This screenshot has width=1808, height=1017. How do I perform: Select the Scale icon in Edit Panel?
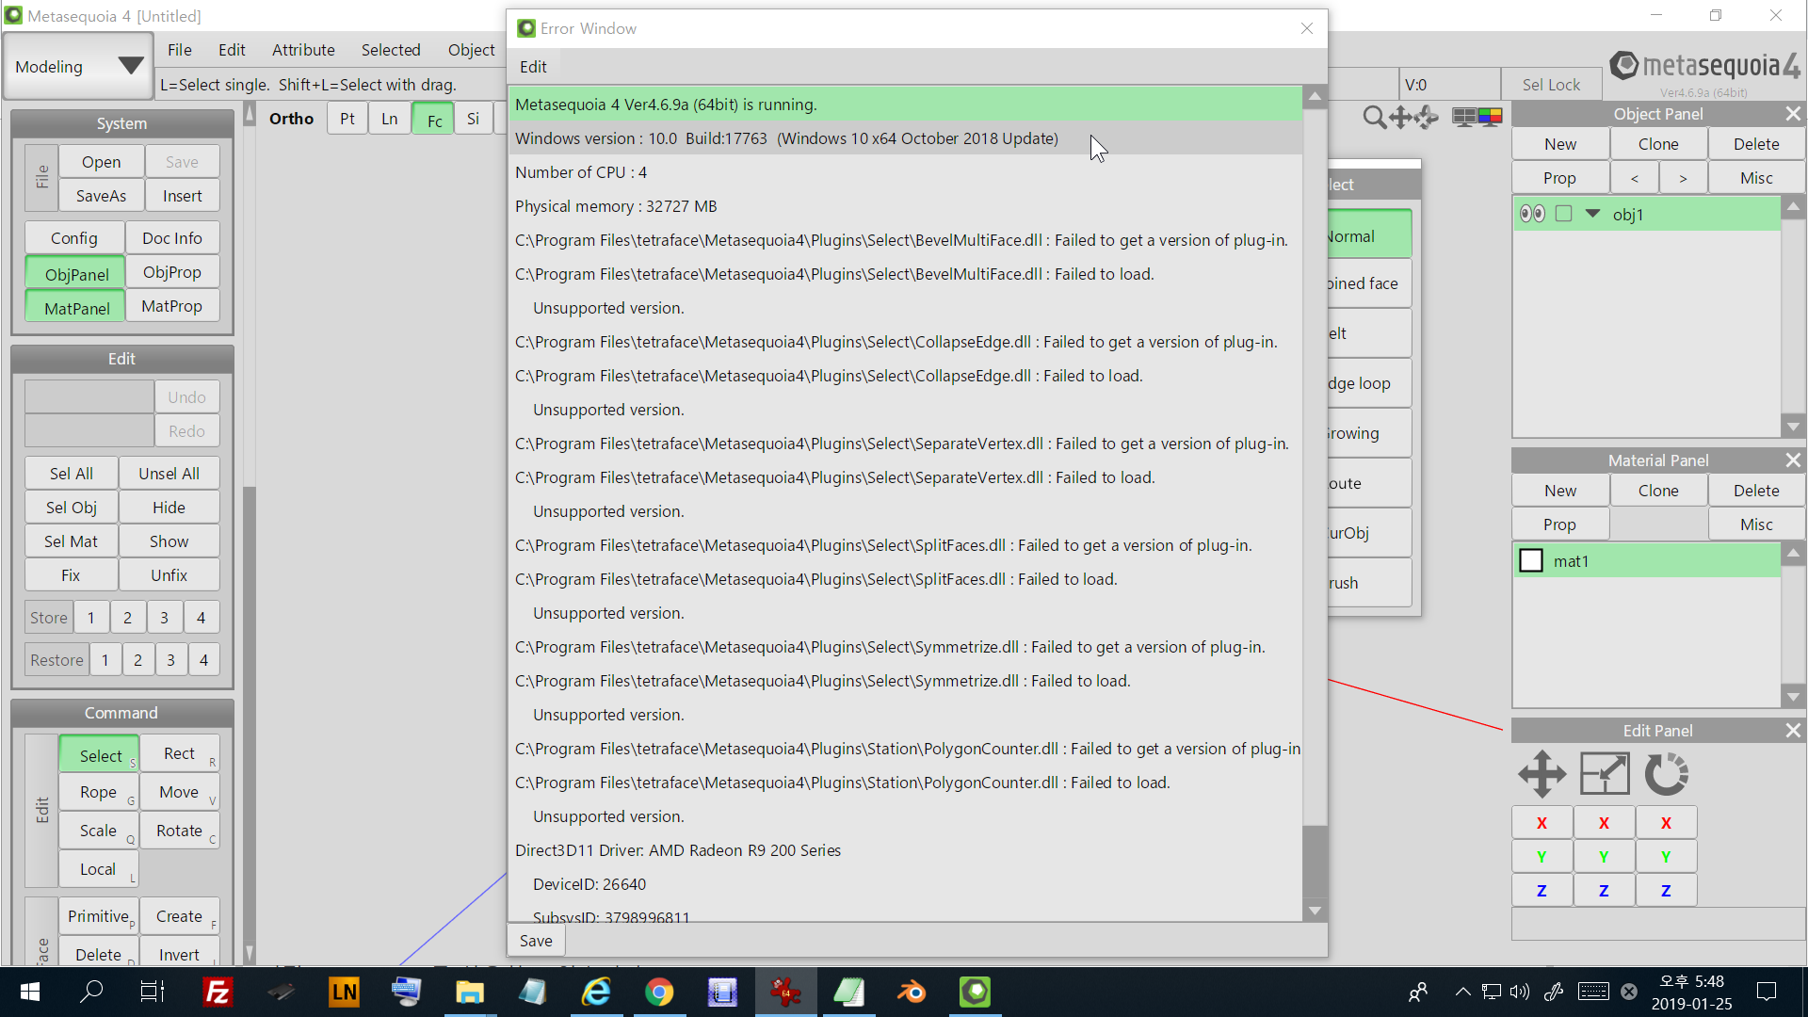[x=1604, y=774]
